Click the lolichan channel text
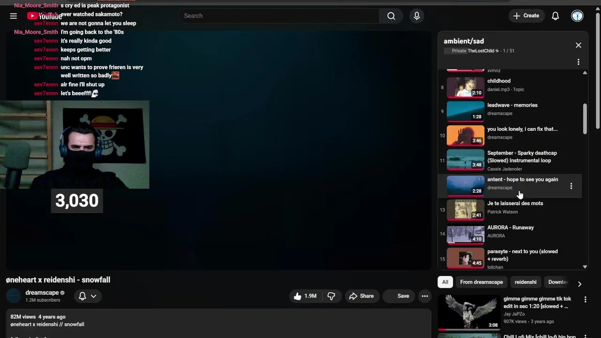The width and height of the screenshot is (601, 338). click(x=495, y=267)
